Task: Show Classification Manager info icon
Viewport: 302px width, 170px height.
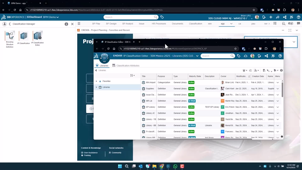Action: 66,24
